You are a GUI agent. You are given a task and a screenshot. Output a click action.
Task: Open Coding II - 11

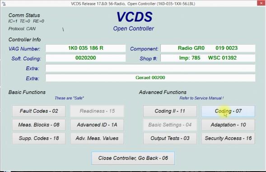170,111
